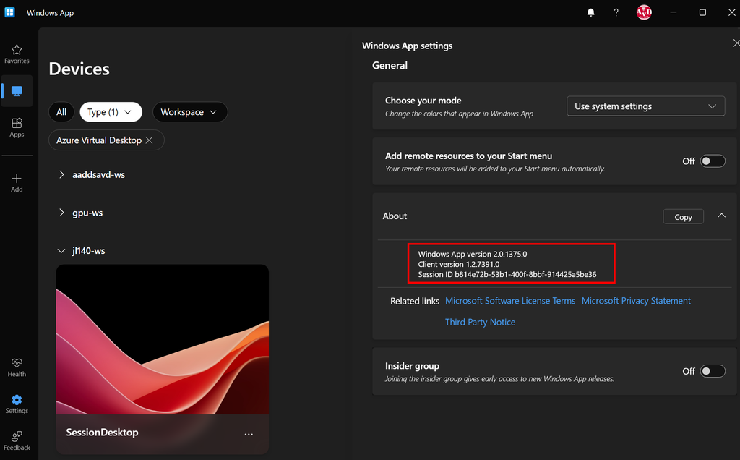Click the Windows App logo in title bar
Screen dimensions: 740x460
(x=9, y=12)
